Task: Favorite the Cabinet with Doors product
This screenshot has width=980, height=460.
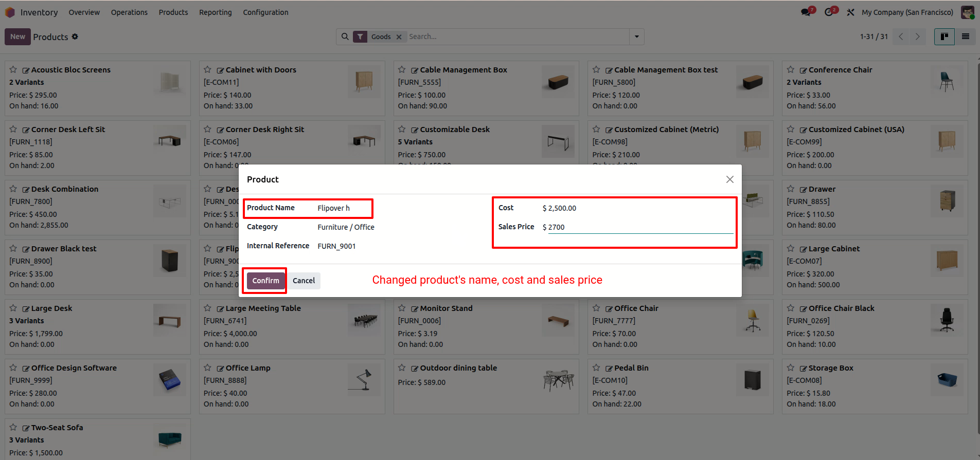Action: pos(208,69)
